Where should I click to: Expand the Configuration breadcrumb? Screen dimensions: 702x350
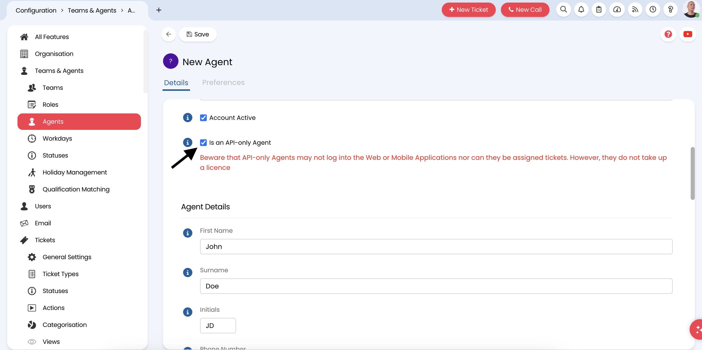pos(36,10)
